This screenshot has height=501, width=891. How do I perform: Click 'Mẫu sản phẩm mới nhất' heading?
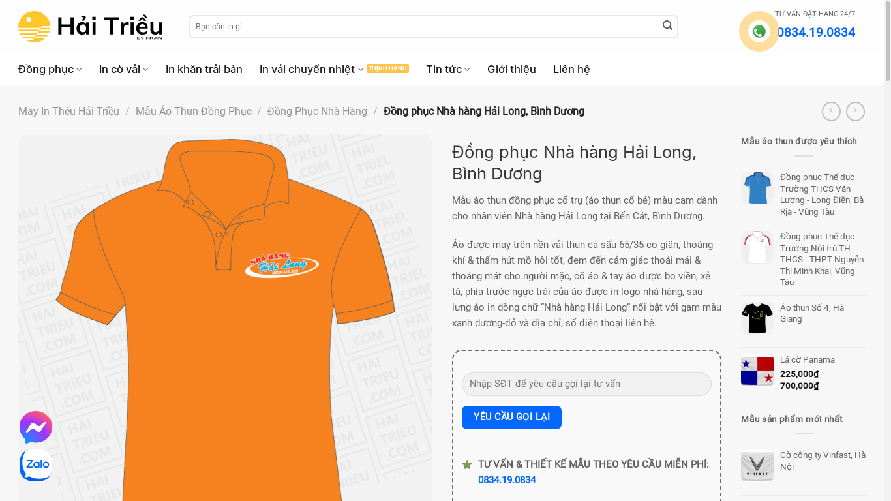pos(792,419)
